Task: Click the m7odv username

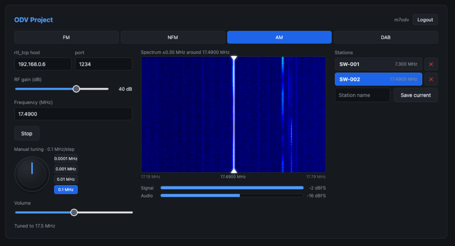Action: (x=401, y=20)
